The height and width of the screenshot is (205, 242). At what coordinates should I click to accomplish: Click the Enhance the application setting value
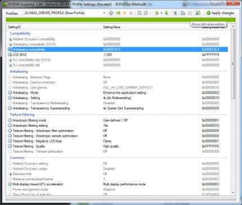124,92
